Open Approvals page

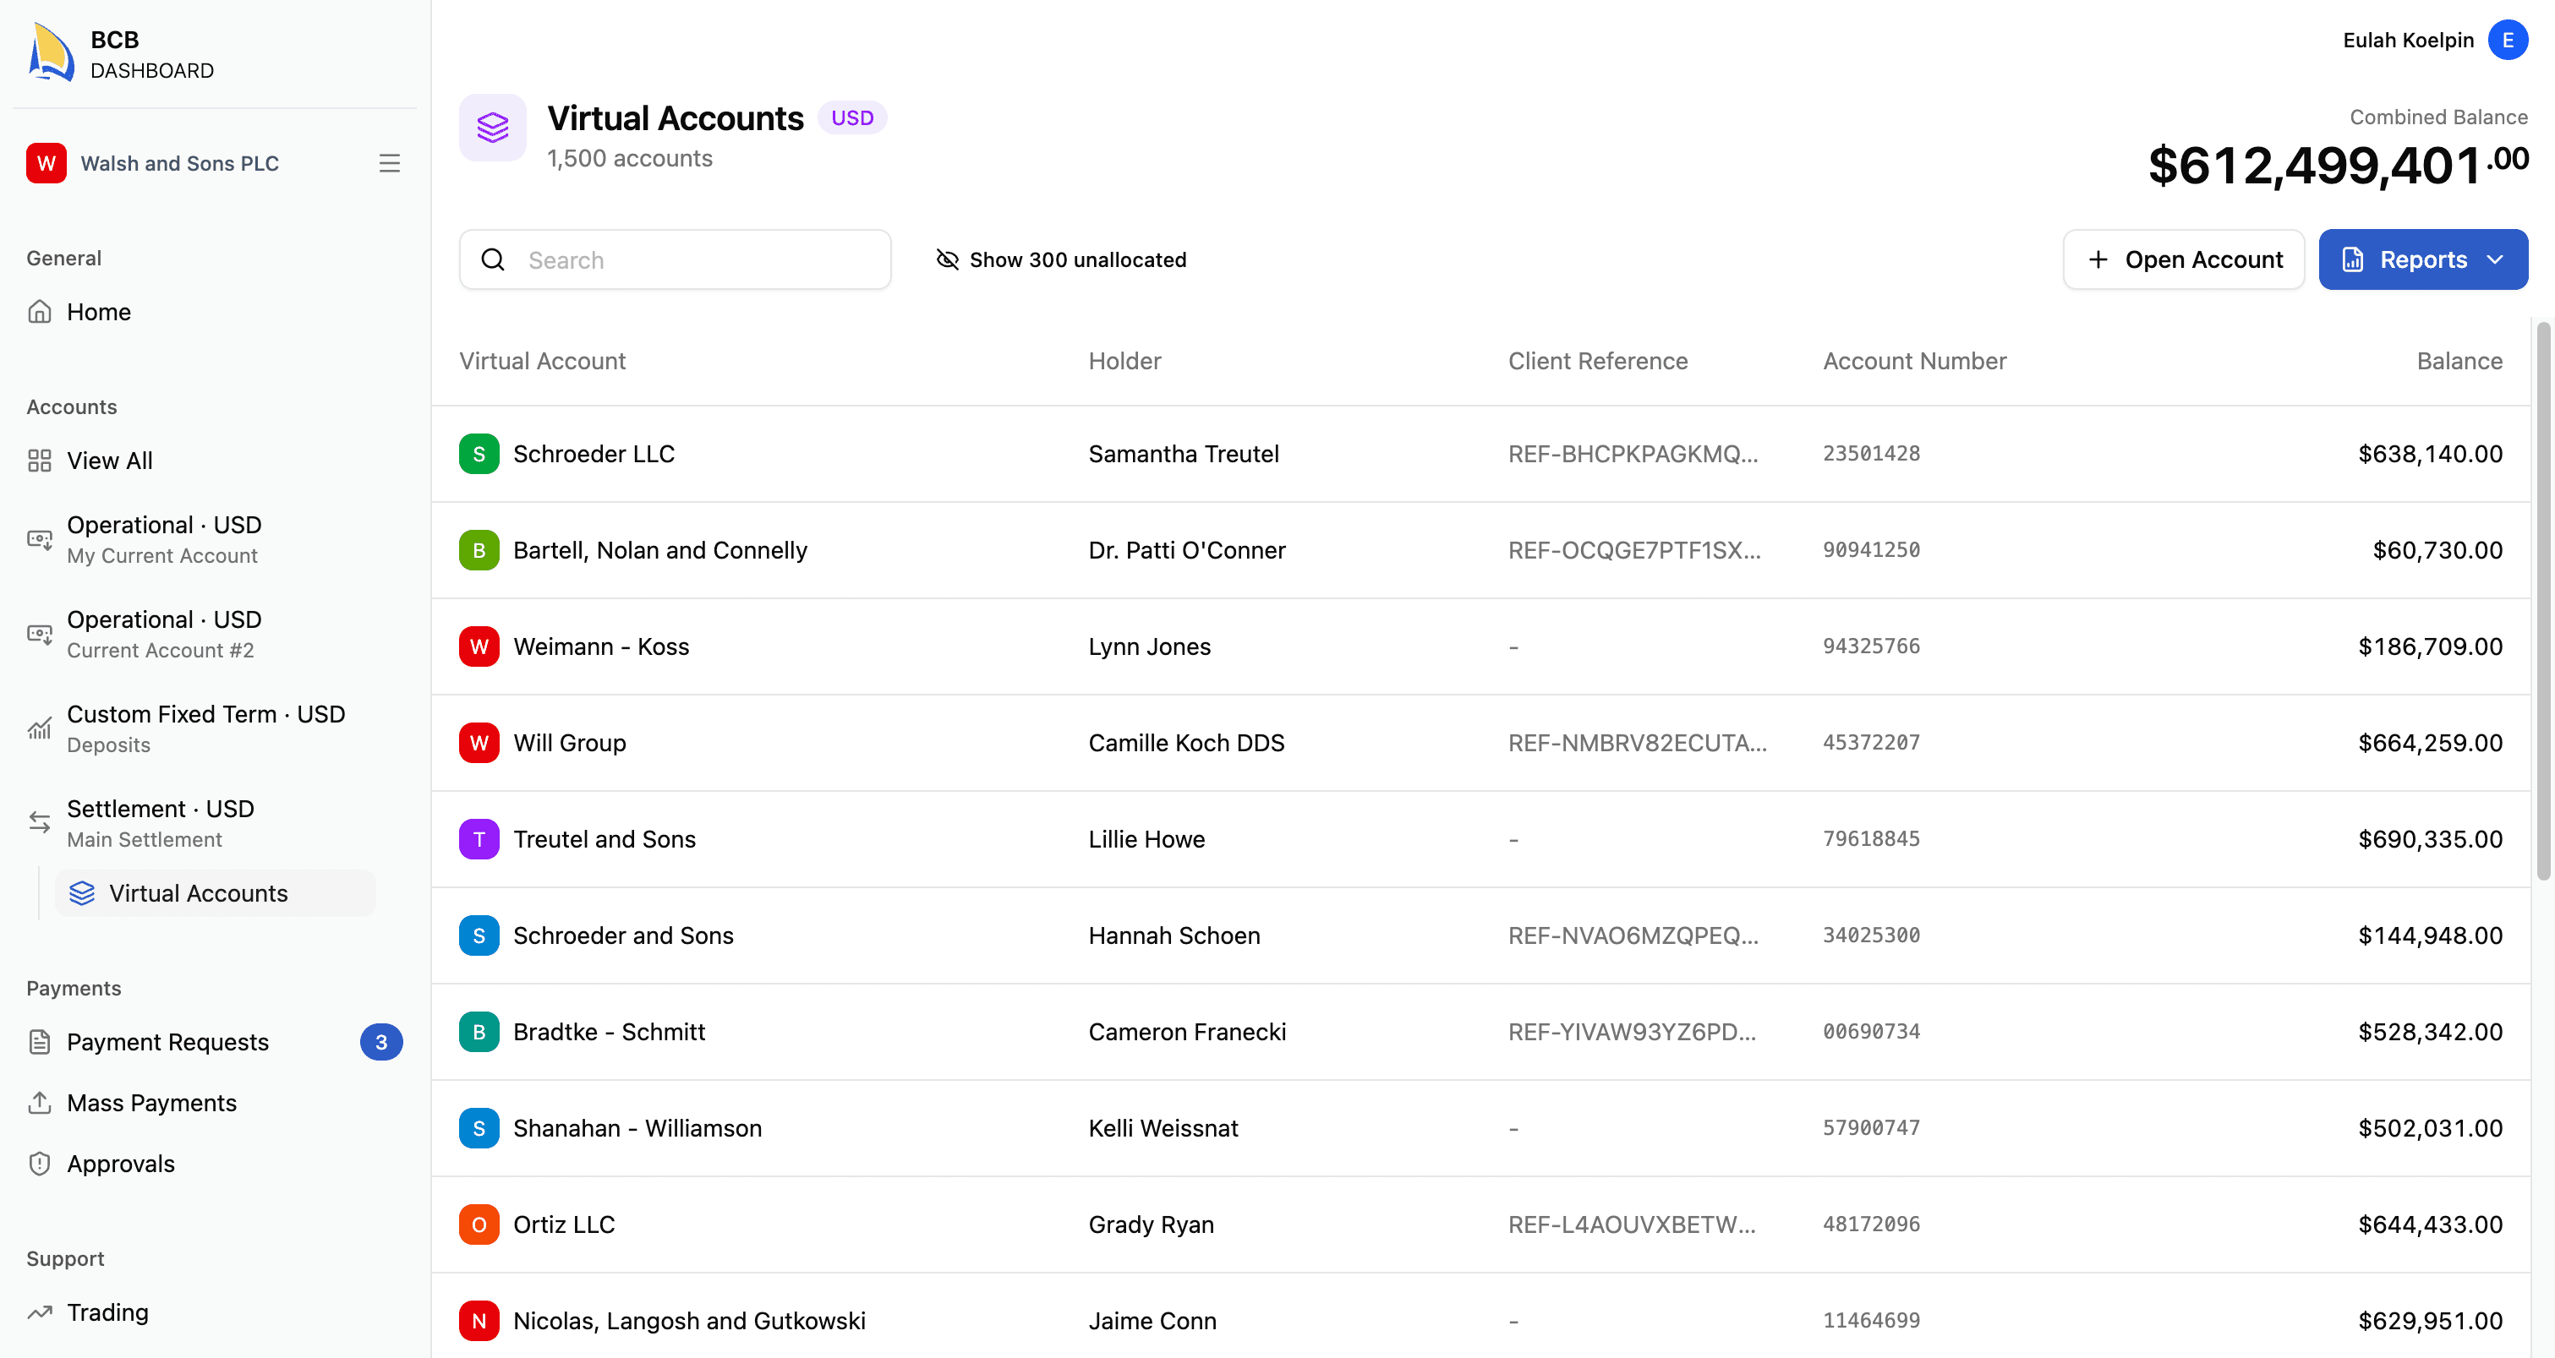[120, 1164]
